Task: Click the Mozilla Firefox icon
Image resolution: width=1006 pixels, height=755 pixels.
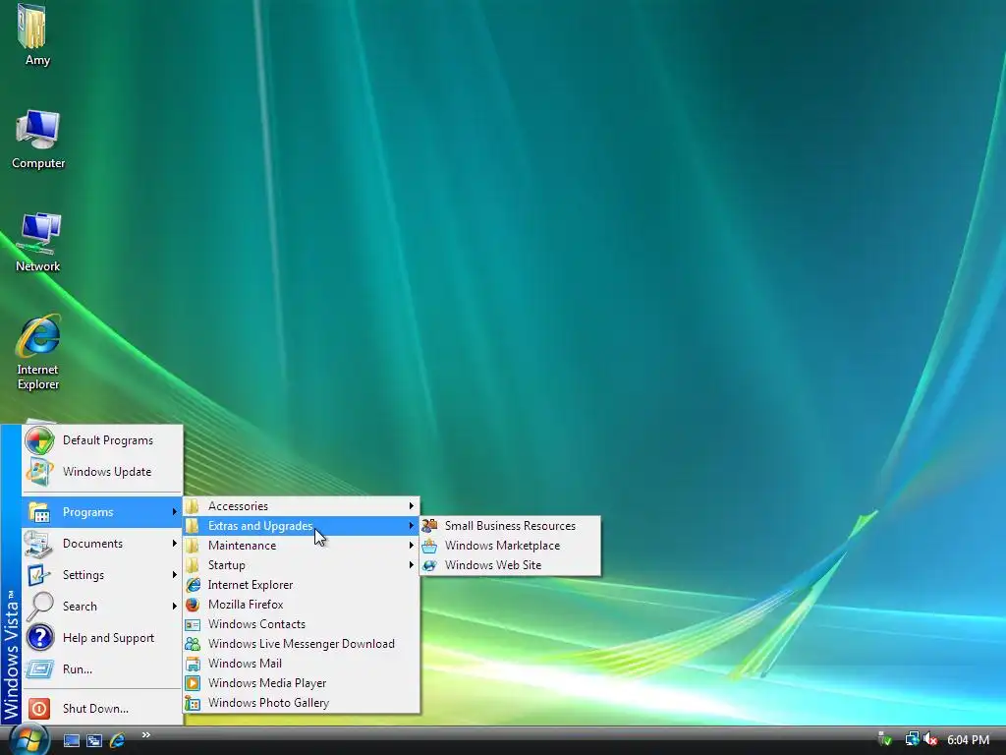Action: tap(193, 605)
